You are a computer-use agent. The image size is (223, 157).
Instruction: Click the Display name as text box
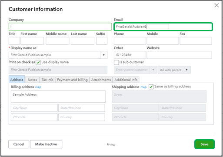click(x=54, y=55)
